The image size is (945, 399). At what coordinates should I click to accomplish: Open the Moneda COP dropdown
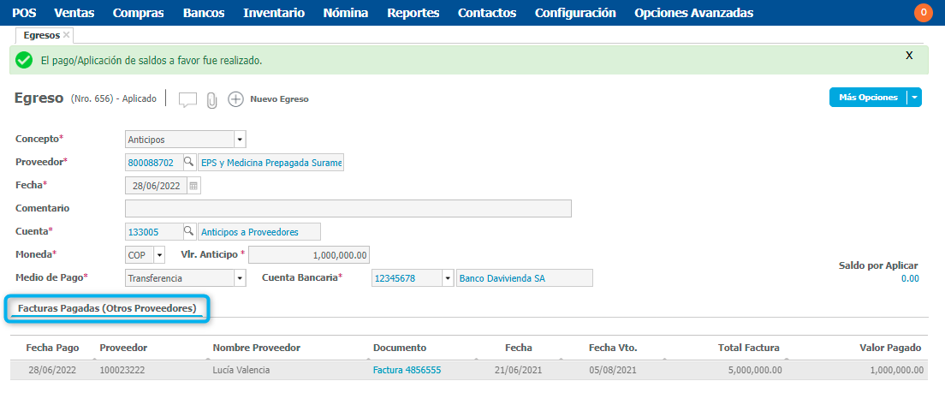click(159, 255)
